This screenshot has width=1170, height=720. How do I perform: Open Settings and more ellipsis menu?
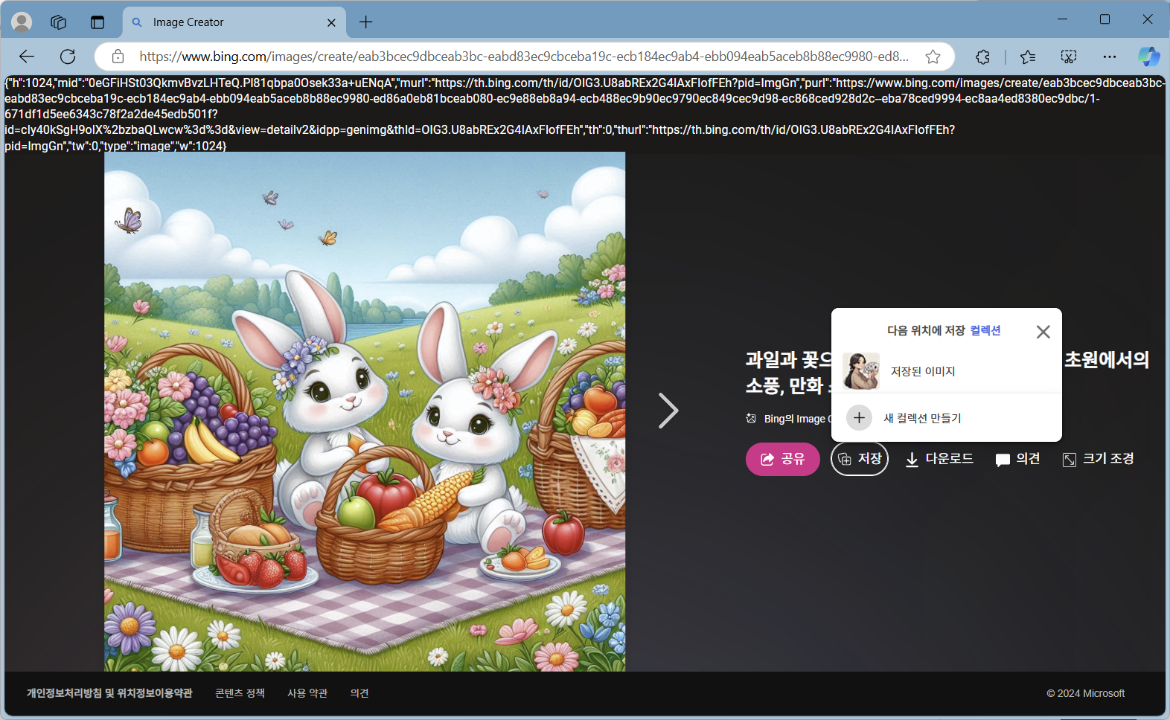point(1110,57)
